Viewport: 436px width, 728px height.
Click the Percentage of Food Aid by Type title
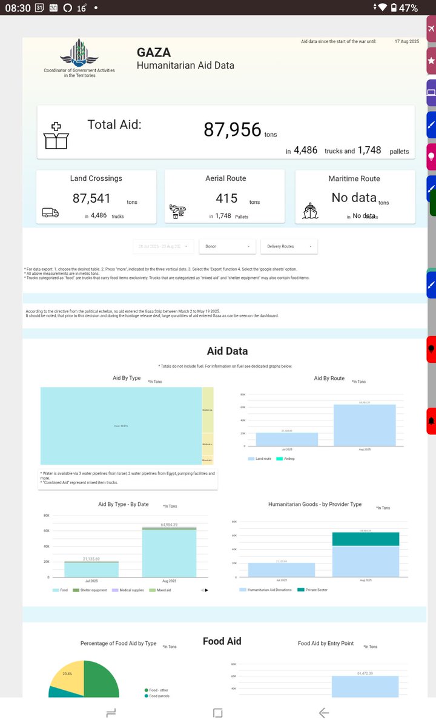pyautogui.click(x=118, y=644)
